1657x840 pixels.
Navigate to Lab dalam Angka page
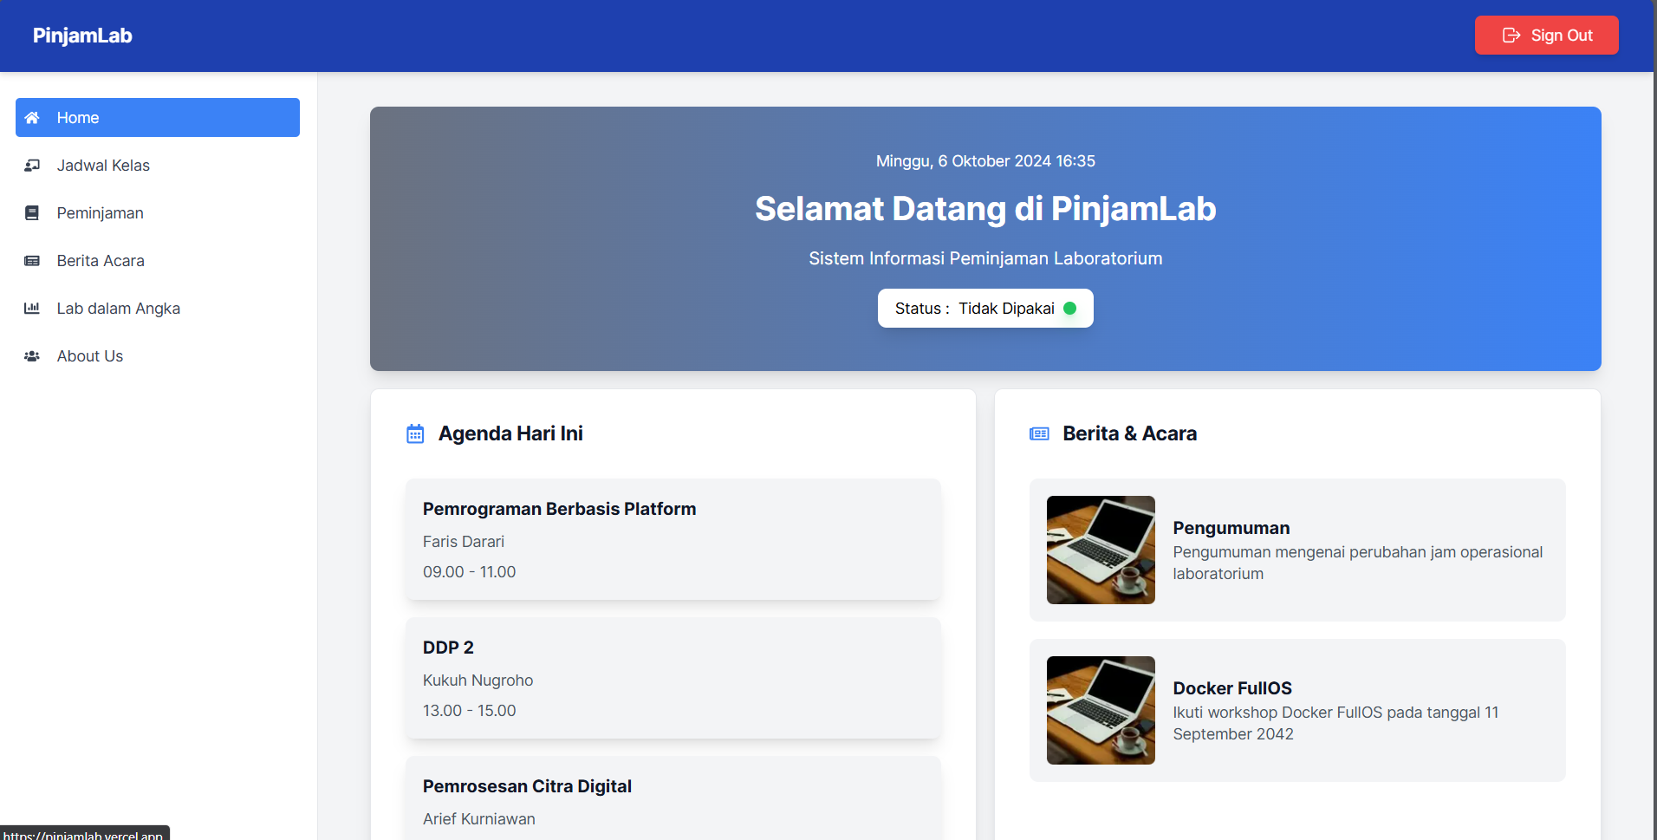pos(119,309)
